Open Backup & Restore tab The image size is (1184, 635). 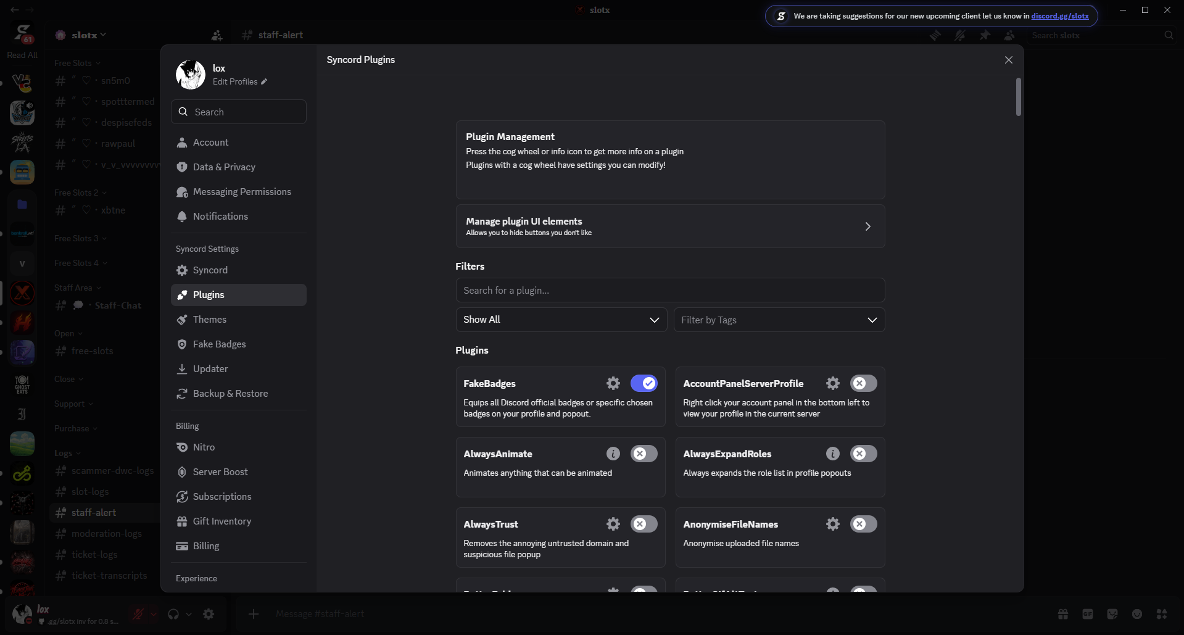click(239, 394)
